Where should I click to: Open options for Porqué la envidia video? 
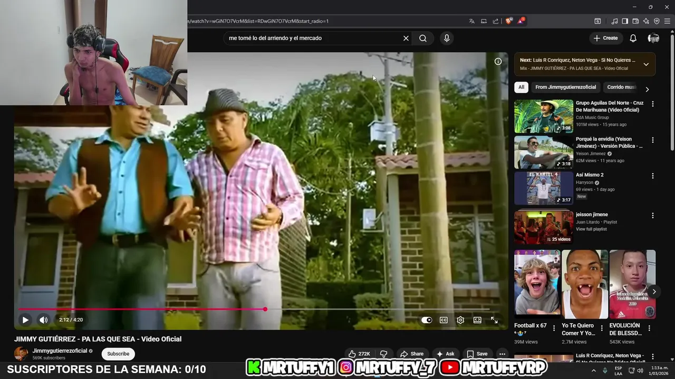[x=653, y=140]
